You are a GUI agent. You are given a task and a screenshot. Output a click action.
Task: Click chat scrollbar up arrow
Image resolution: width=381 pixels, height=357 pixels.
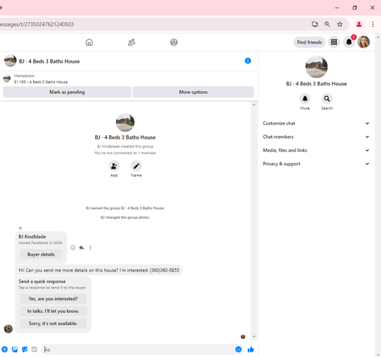click(x=254, y=105)
